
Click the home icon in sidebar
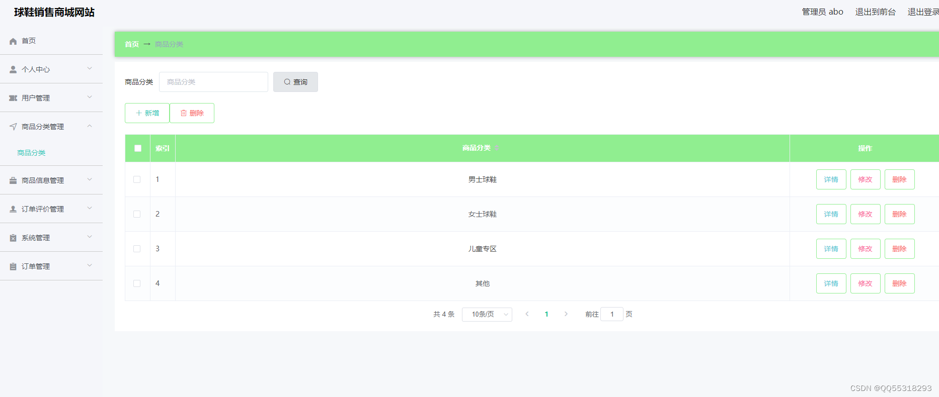13,41
